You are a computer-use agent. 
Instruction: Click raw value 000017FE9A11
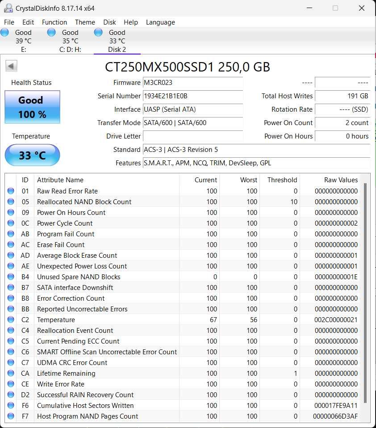point(336,405)
